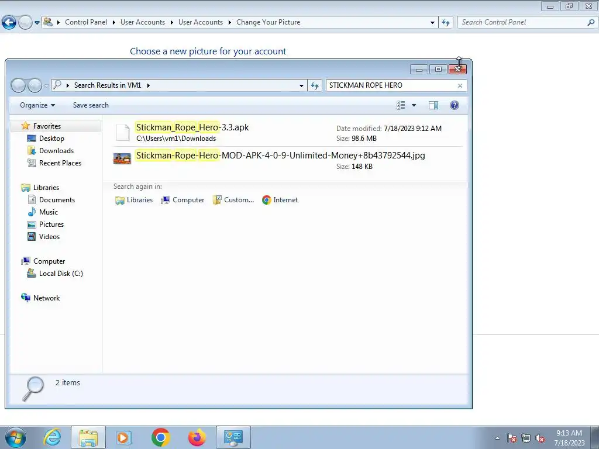Toggle the preview pane icon
The image size is (599, 449).
pos(433,105)
